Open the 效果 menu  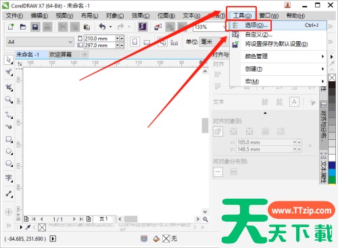point(141,16)
